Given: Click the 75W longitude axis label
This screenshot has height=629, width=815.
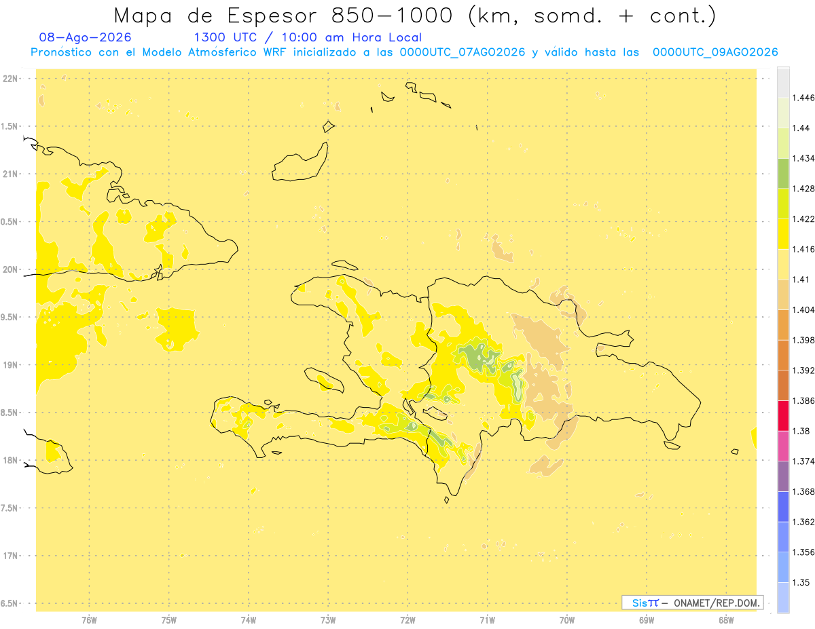Looking at the screenshot, I should [x=169, y=620].
